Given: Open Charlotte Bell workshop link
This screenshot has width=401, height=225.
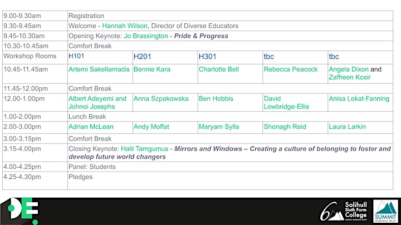Looking at the screenshot, I should point(219,69).
